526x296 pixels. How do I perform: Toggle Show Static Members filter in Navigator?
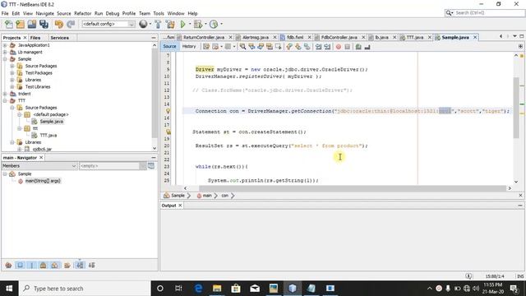coord(32,265)
